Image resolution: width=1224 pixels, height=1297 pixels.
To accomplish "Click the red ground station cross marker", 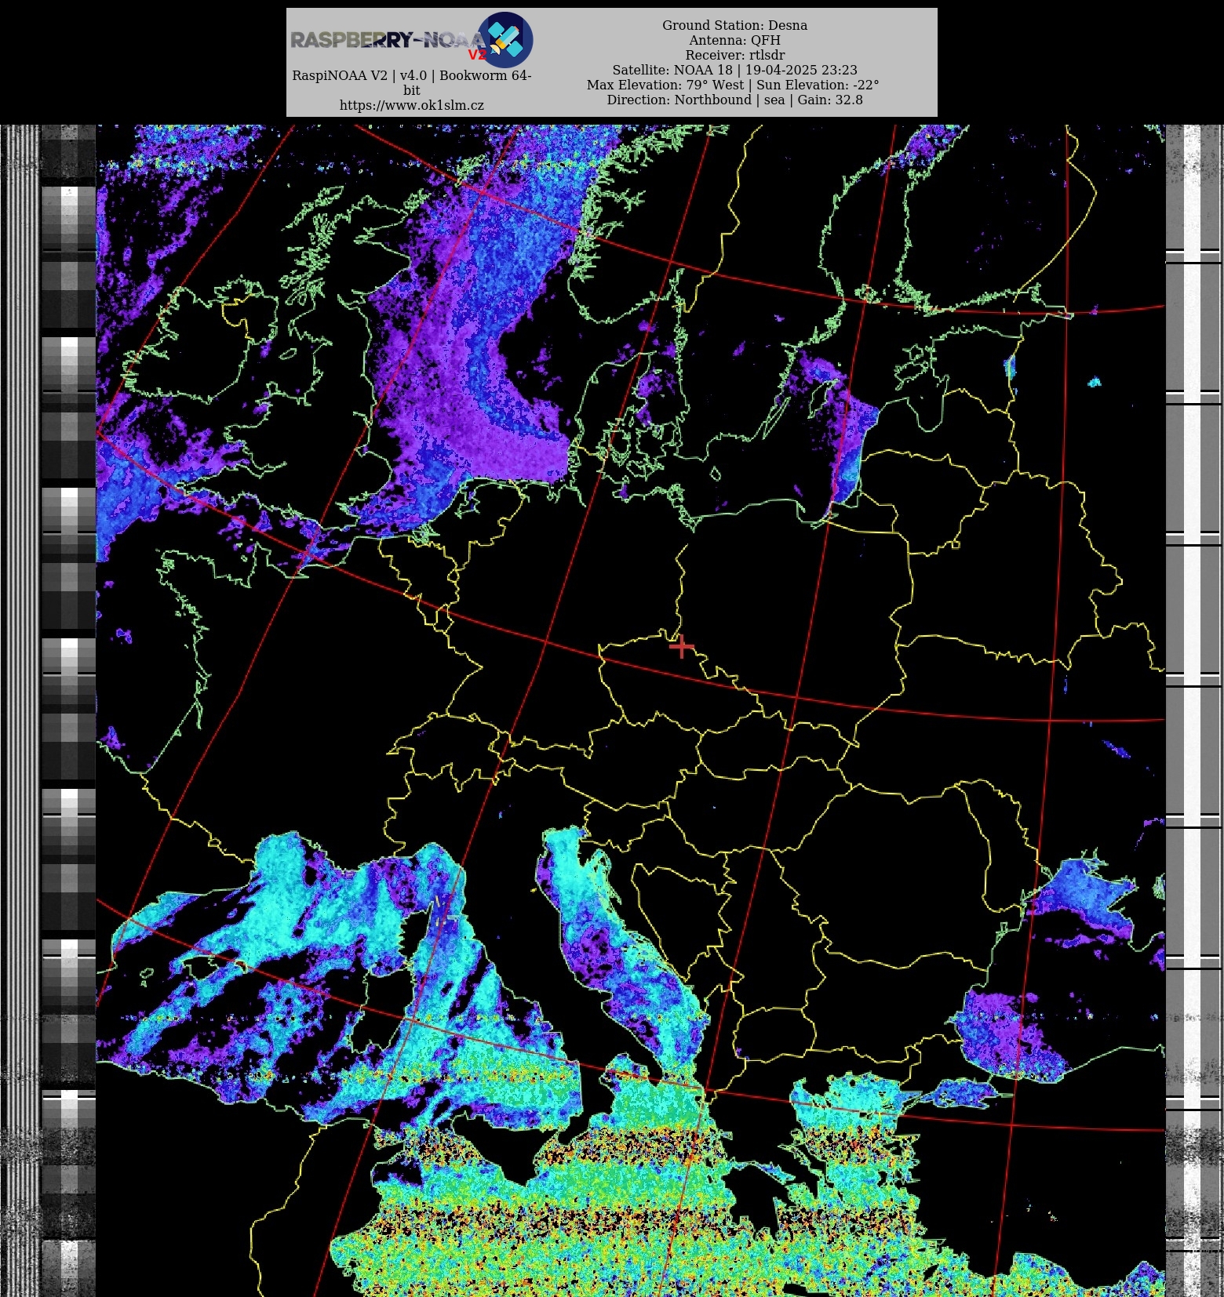I will coord(682,647).
